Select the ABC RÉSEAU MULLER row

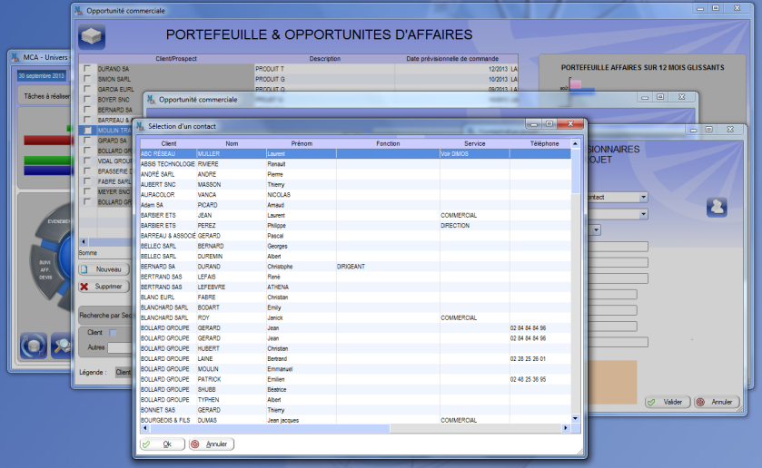(355, 154)
